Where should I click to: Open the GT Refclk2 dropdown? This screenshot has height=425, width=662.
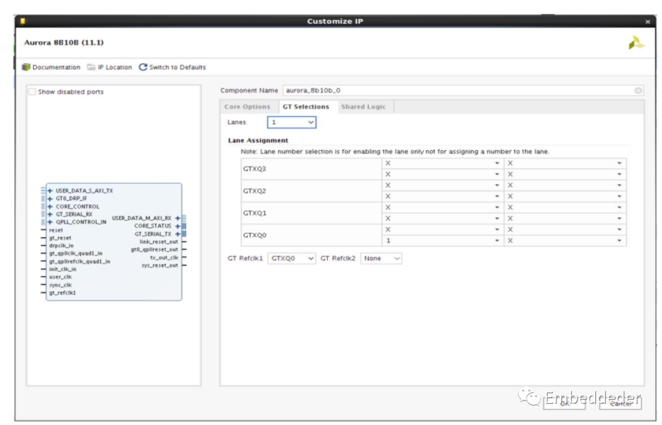tap(381, 259)
